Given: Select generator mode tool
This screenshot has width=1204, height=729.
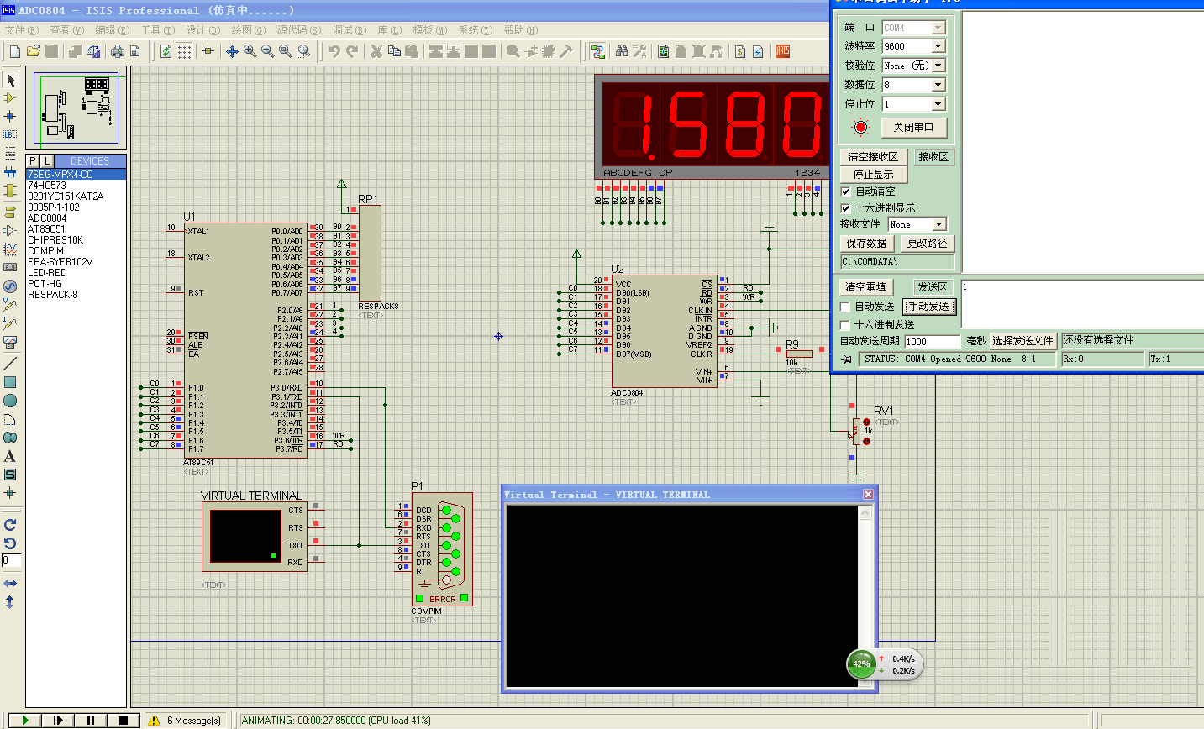Looking at the screenshot, I should pyautogui.click(x=10, y=286).
